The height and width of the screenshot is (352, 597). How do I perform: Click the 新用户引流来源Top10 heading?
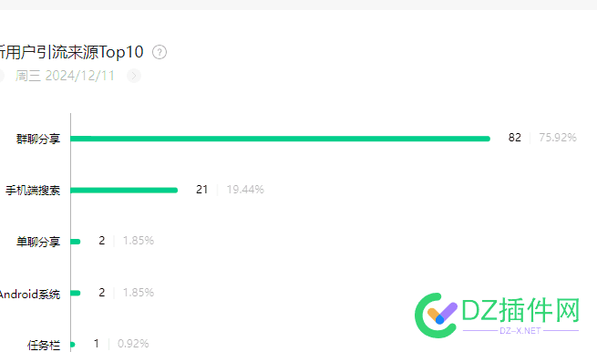(72, 52)
